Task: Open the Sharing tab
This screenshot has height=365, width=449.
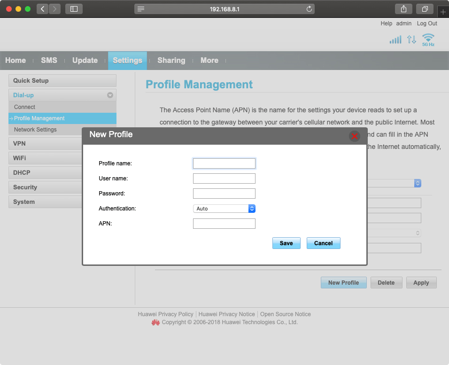Action: 171,61
